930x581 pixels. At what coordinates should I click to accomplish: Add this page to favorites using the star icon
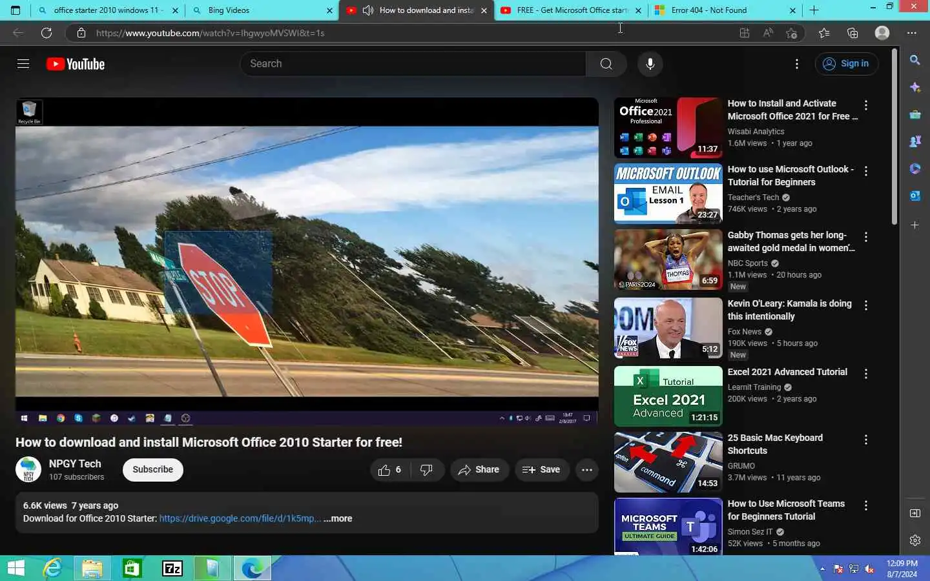[791, 33]
